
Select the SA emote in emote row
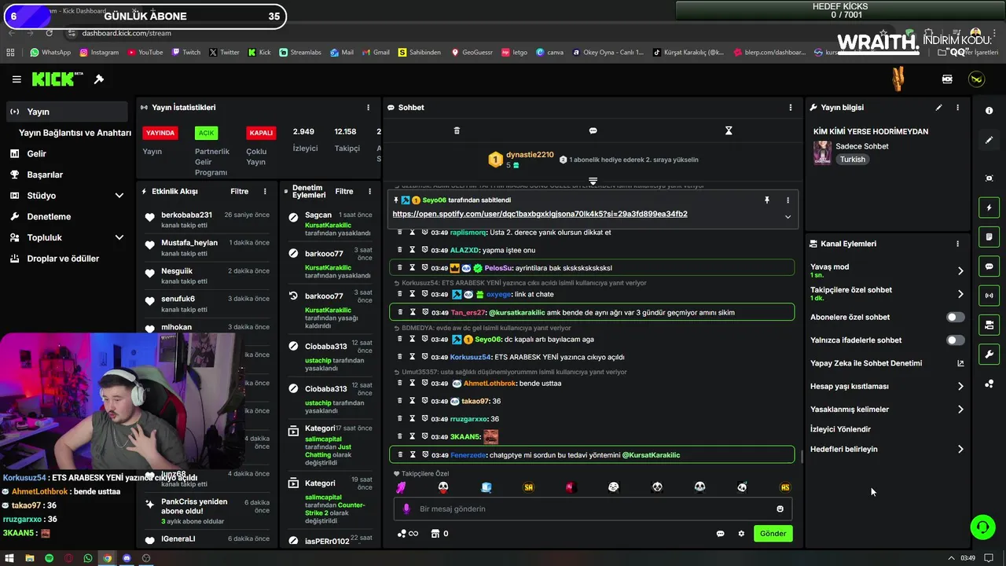pyautogui.click(x=528, y=487)
